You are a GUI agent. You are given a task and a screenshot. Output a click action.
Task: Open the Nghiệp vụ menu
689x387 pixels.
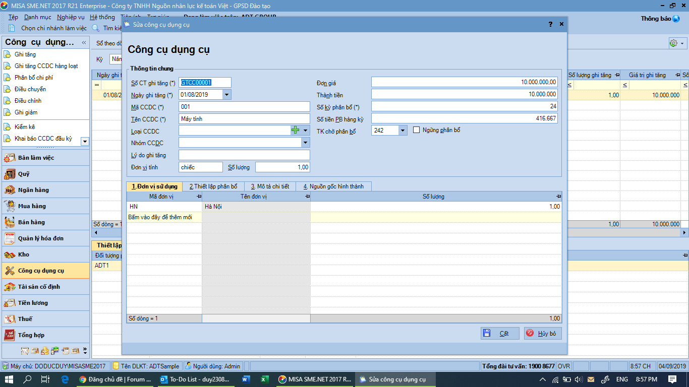[71, 17]
